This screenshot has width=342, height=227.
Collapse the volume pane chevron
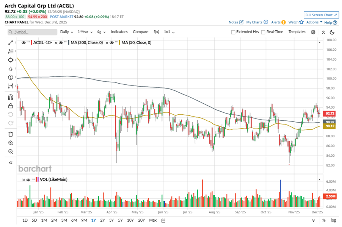pos(320,180)
